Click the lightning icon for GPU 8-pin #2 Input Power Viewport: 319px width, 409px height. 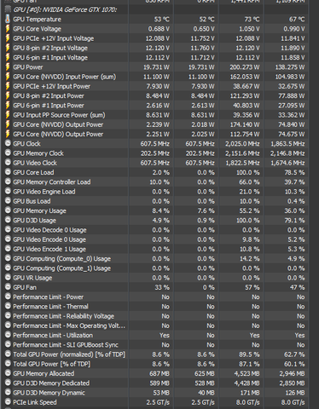(8, 95)
